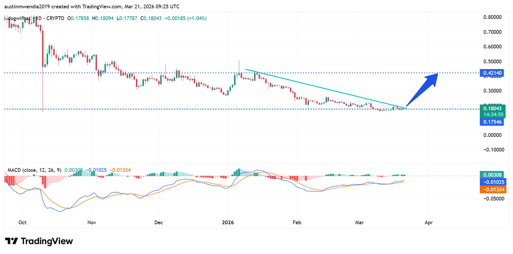Click the orange signal value -0.01334 tag
The image size is (513, 254).
click(x=493, y=190)
